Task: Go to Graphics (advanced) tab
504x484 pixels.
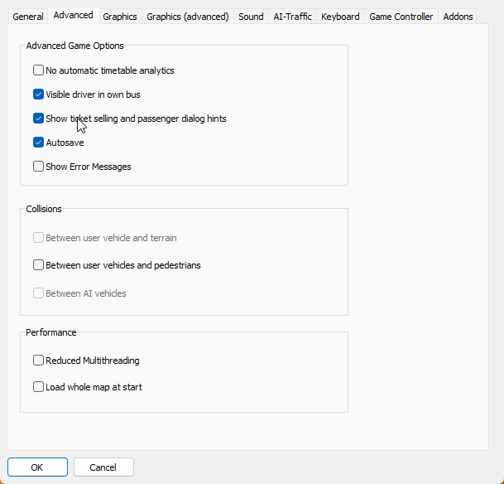Action: (187, 17)
